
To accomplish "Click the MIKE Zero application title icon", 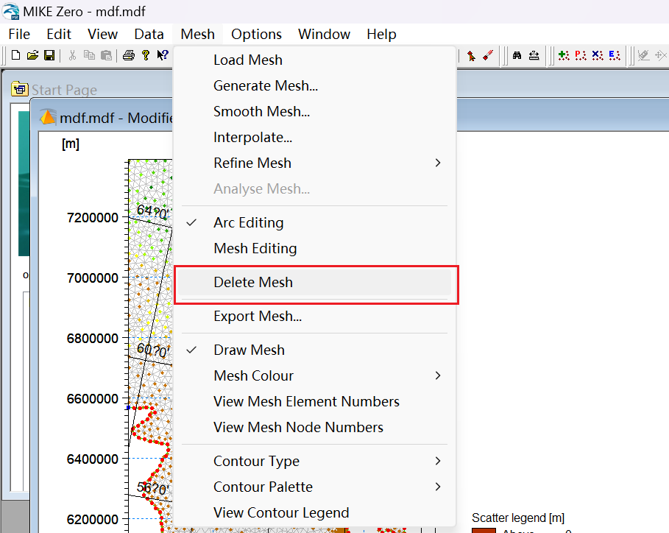I will (10, 11).
